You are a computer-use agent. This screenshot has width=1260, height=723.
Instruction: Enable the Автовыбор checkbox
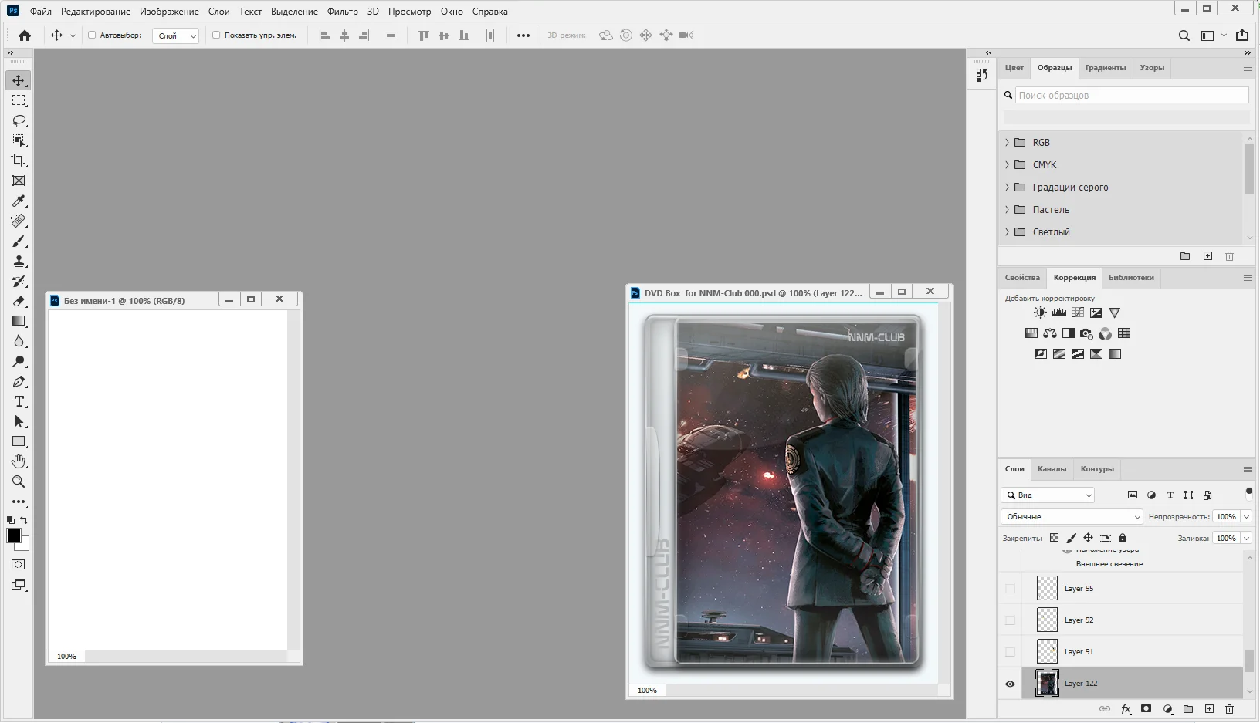click(x=92, y=35)
